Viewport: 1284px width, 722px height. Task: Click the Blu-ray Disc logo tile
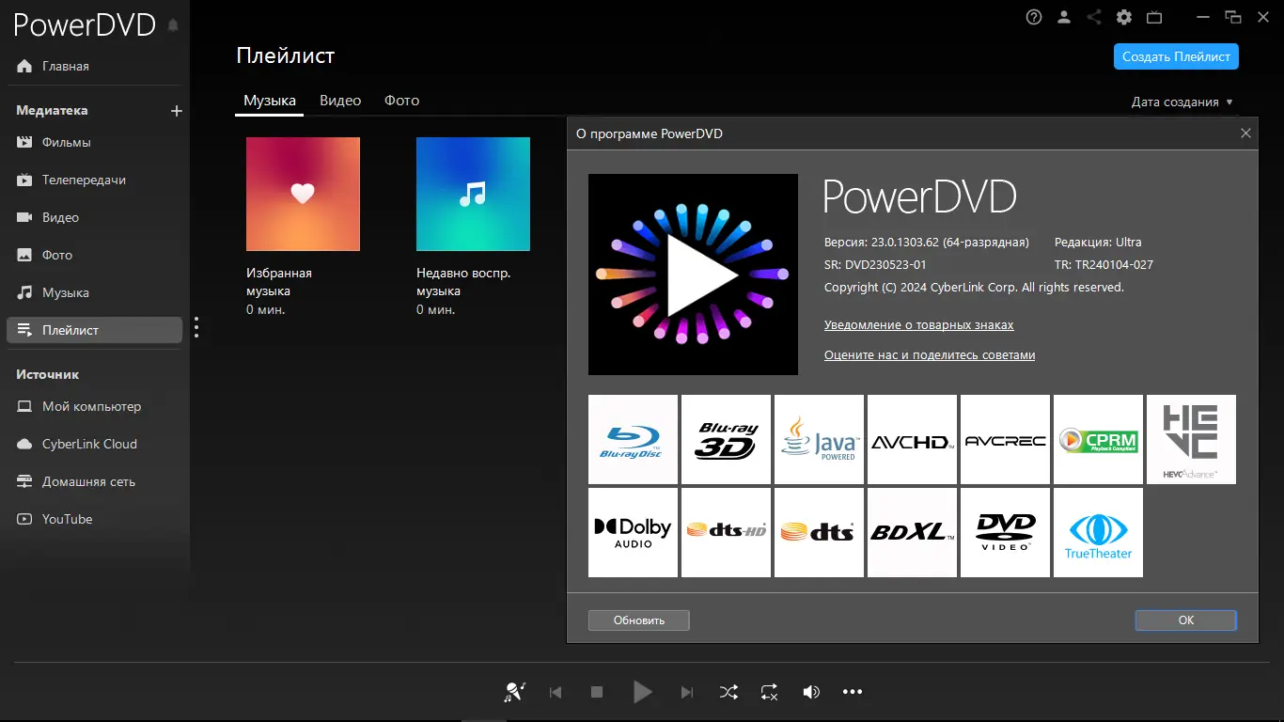click(x=633, y=439)
